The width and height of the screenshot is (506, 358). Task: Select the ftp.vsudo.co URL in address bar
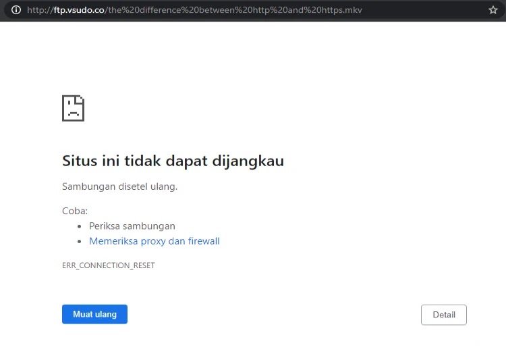pyautogui.click(x=194, y=10)
